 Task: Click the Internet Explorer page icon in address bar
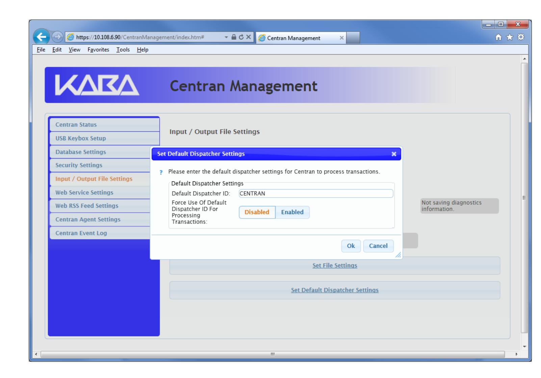click(x=71, y=37)
